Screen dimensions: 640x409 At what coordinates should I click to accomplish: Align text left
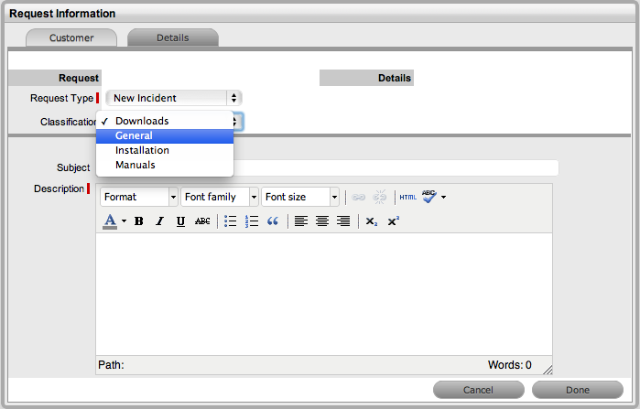pyautogui.click(x=301, y=221)
